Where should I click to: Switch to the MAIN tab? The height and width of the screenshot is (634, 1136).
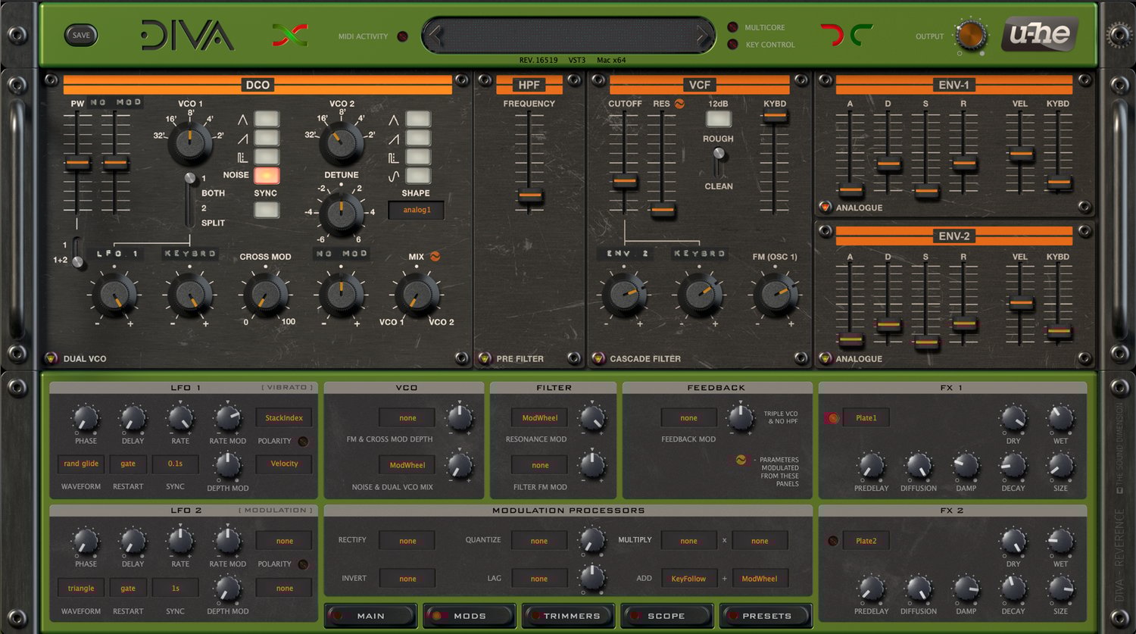pos(371,616)
